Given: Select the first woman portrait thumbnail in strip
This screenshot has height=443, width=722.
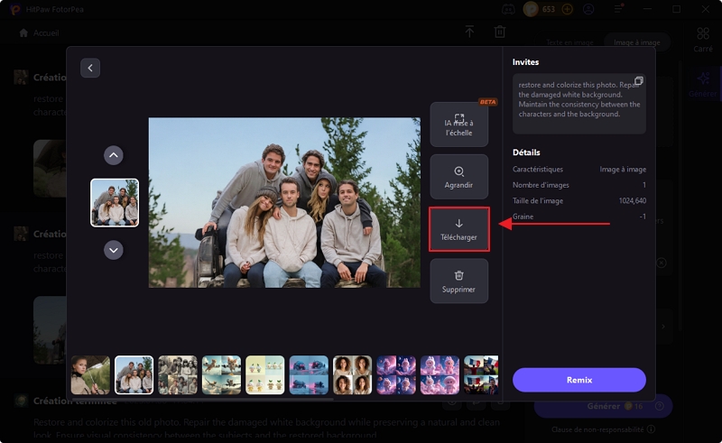Looking at the screenshot, I should pos(90,374).
